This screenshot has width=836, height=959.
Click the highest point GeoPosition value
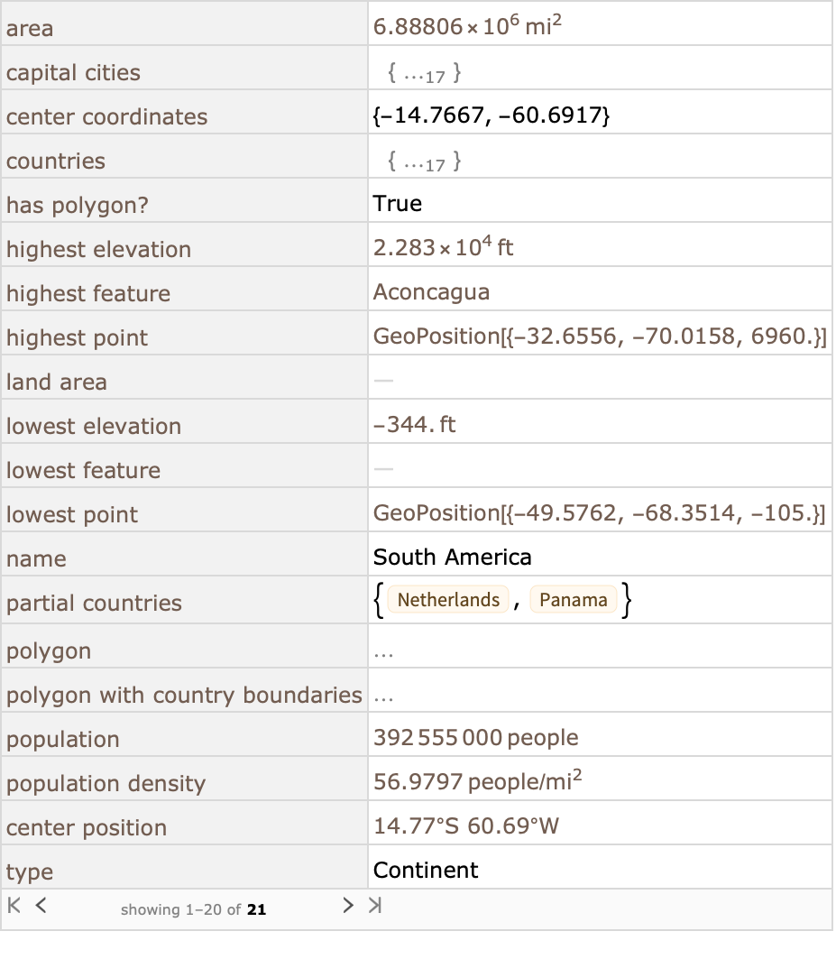(600, 337)
